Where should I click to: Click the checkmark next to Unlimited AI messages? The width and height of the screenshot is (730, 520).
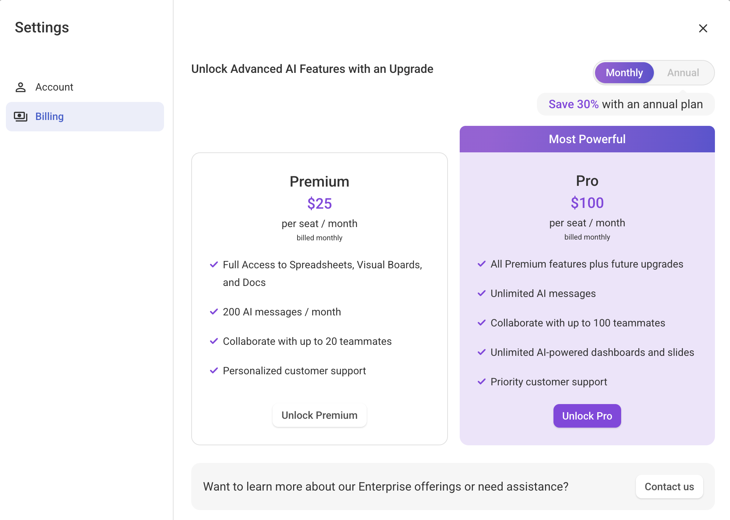(x=482, y=293)
